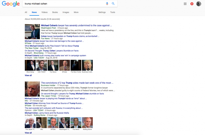Click the blue search magnifier icon
This screenshot has height=135, width=205.
tap(113, 4)
